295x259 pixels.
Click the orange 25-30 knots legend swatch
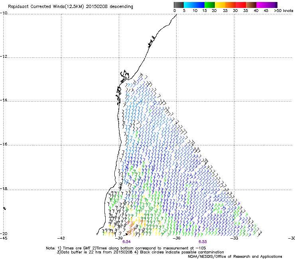click(230, 5)
